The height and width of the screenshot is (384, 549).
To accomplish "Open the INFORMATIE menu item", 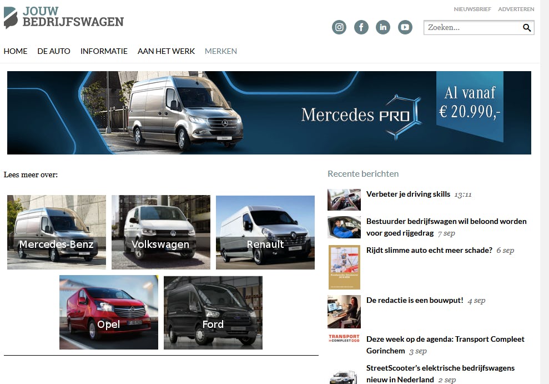I will [x=104, y=51].
